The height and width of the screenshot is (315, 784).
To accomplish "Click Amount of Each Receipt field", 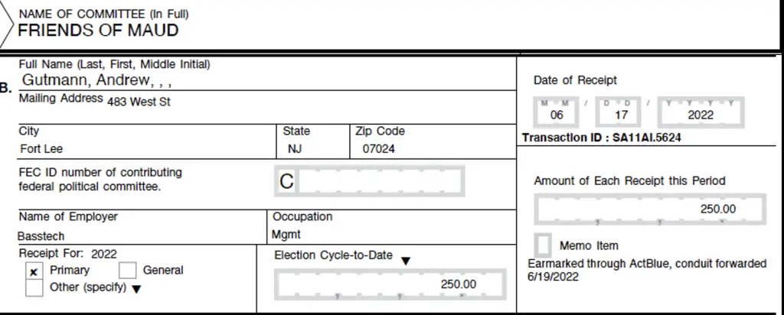I will coord(650,209).
